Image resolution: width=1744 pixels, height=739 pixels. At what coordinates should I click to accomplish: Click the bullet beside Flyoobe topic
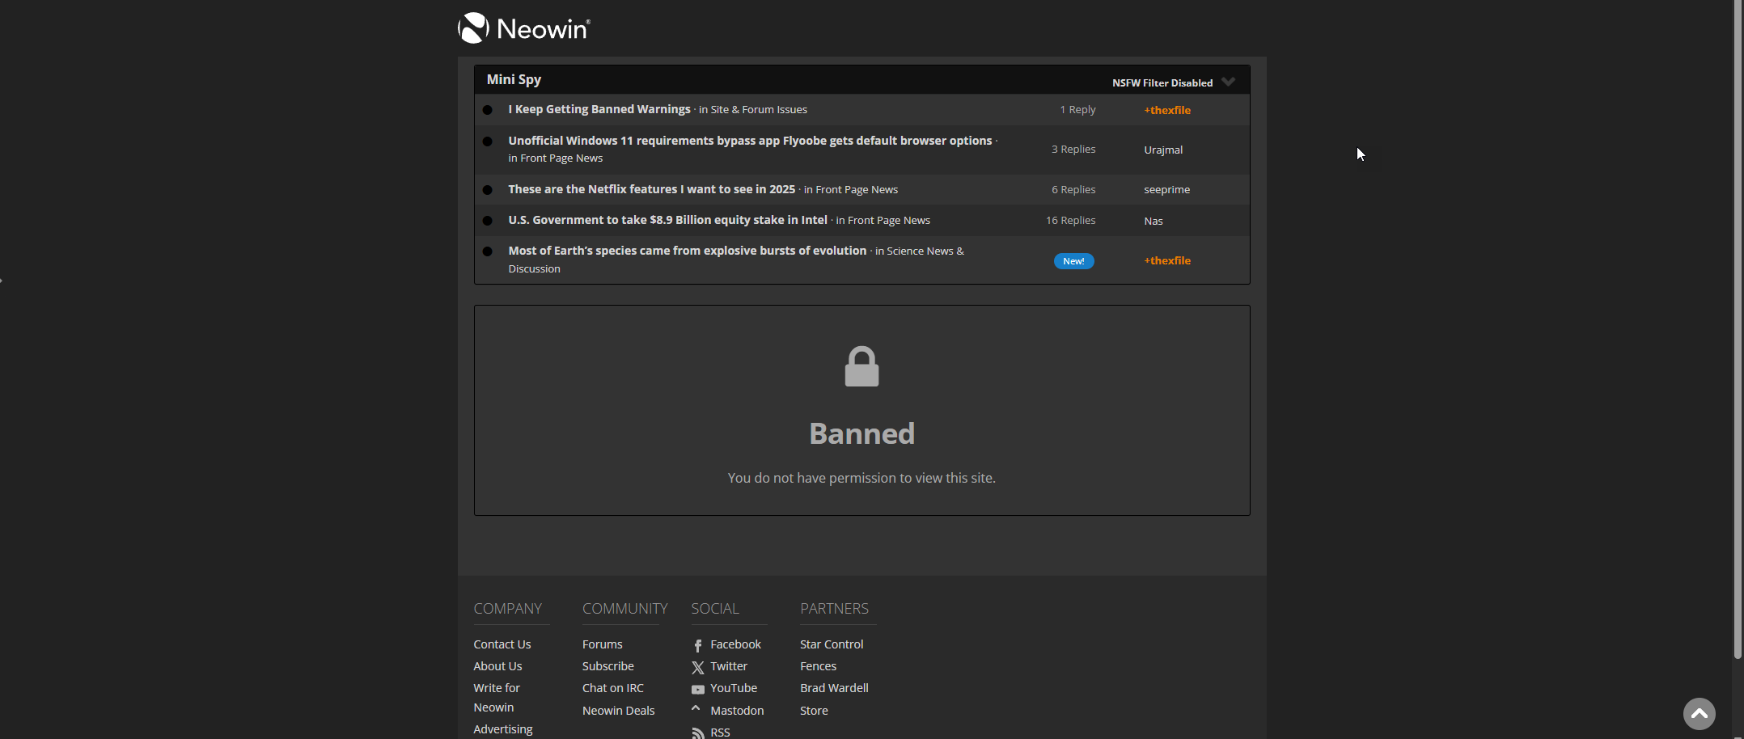point(487,141)
